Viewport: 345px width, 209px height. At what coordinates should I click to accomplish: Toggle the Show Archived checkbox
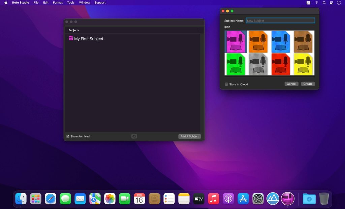tap(68, 136)
